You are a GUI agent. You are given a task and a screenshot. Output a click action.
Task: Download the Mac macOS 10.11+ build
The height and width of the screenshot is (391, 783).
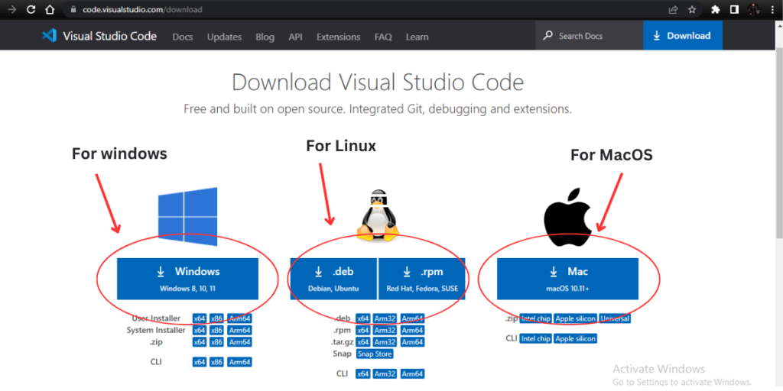pos(568,279)
